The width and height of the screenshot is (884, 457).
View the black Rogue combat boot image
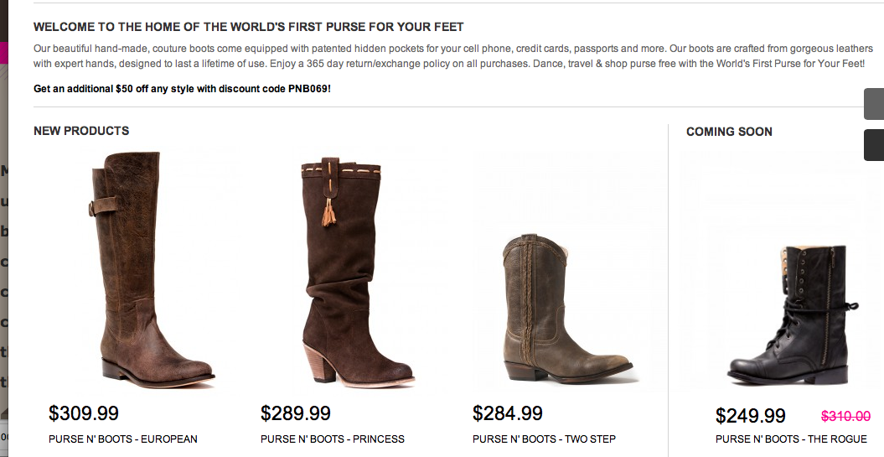[793, 314]
